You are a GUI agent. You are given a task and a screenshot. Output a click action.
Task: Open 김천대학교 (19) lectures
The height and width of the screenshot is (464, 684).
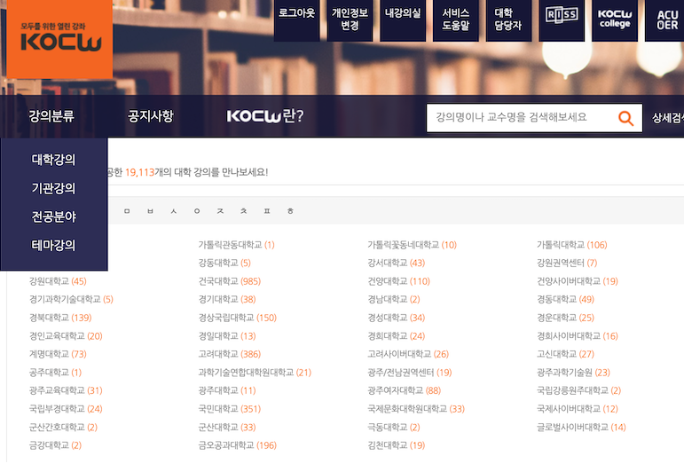[x=396, y=445]
